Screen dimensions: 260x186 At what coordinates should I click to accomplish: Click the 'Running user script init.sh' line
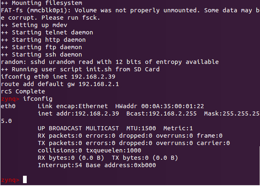(80, 69)
